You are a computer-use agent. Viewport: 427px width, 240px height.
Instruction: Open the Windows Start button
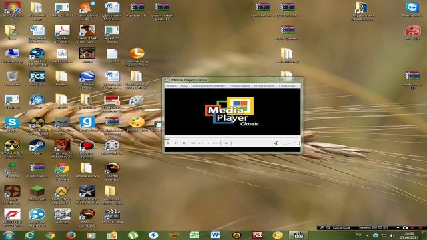point(9,235)
